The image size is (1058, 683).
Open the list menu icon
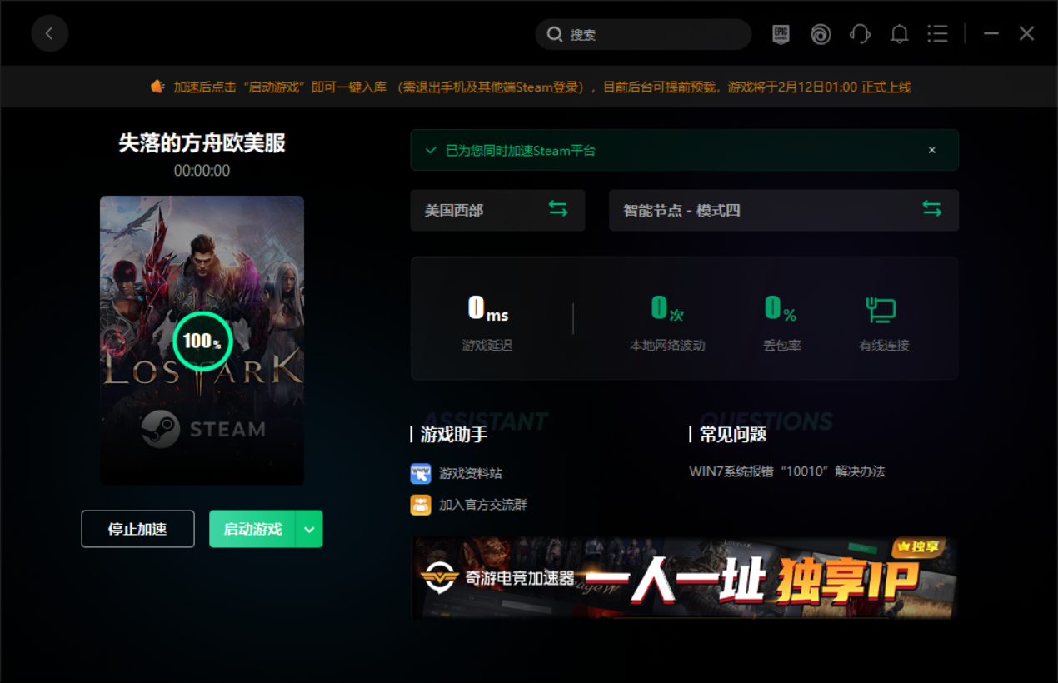938,34
